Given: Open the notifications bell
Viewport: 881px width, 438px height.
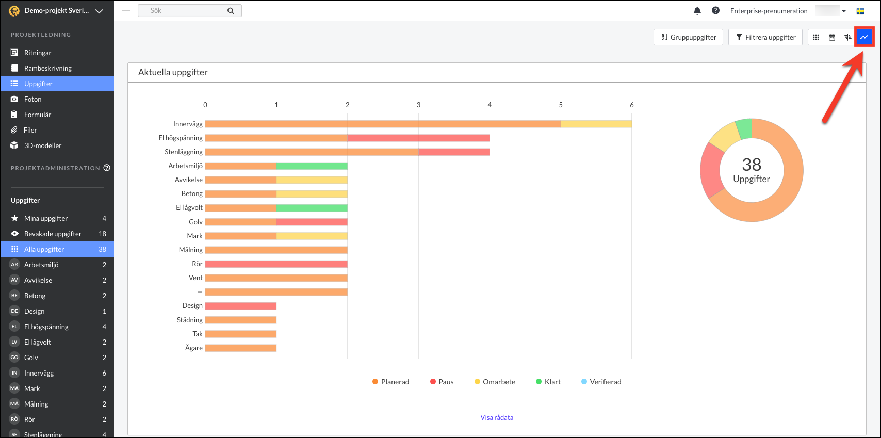Looking at the screenshot, I should coord(697,11).
